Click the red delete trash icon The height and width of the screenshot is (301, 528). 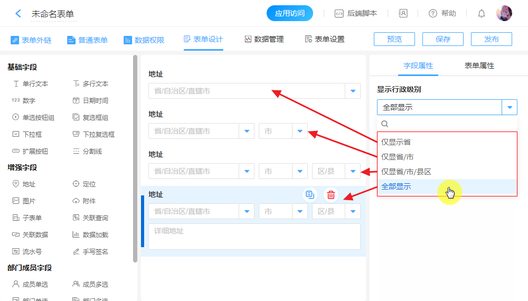click(x=331, y=195)
